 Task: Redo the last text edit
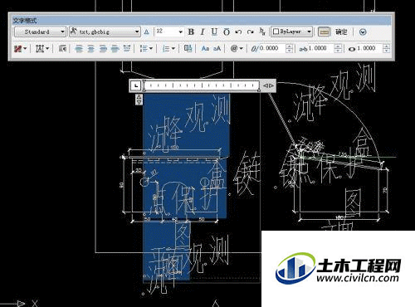pos(250,32)
